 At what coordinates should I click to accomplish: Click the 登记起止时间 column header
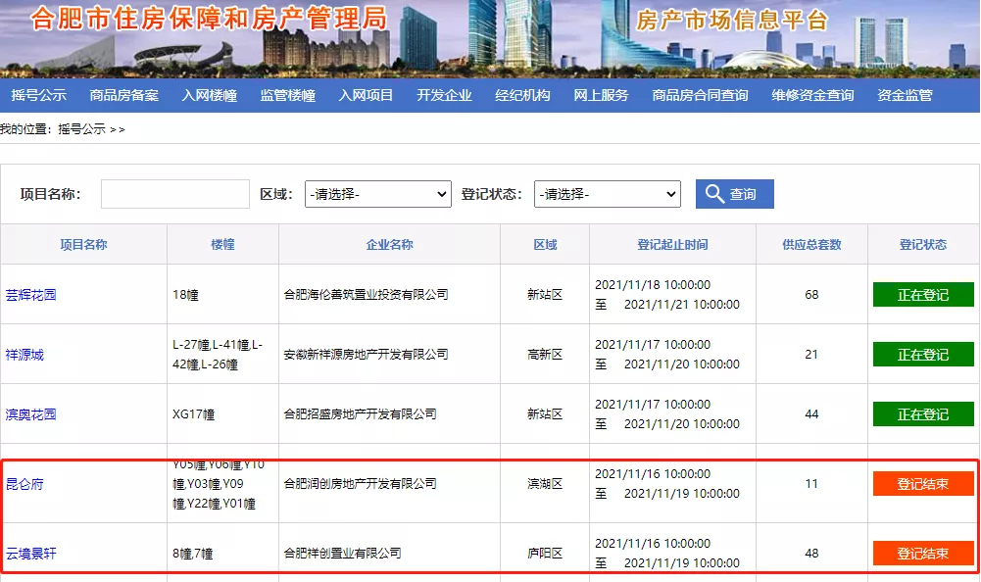672,245
